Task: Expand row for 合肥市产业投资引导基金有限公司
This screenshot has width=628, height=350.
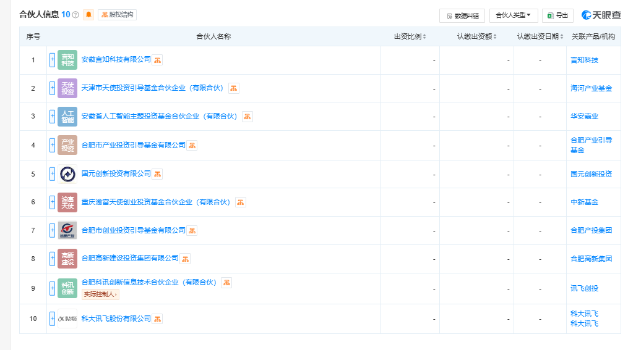Action: coord(52,145)
